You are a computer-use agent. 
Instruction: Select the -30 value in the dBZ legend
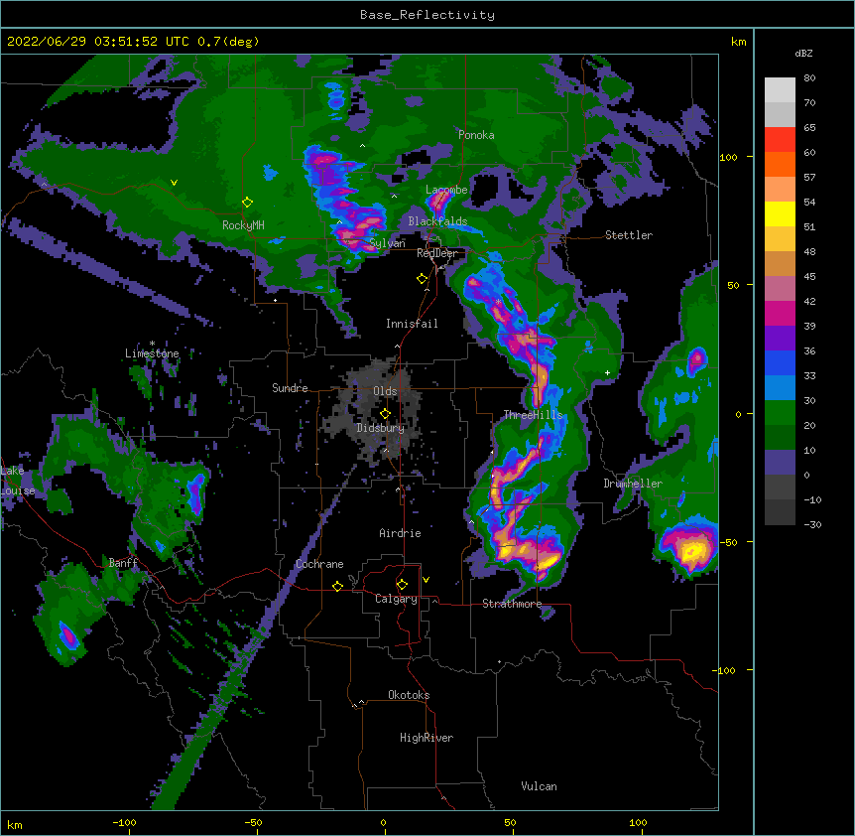(x=812, y=524)
